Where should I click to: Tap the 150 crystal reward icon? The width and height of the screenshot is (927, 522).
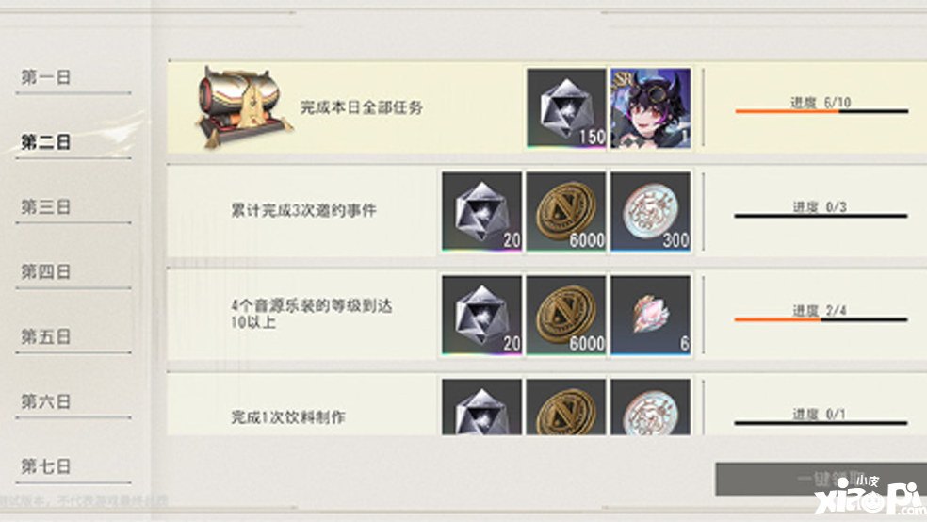point(566,108)
